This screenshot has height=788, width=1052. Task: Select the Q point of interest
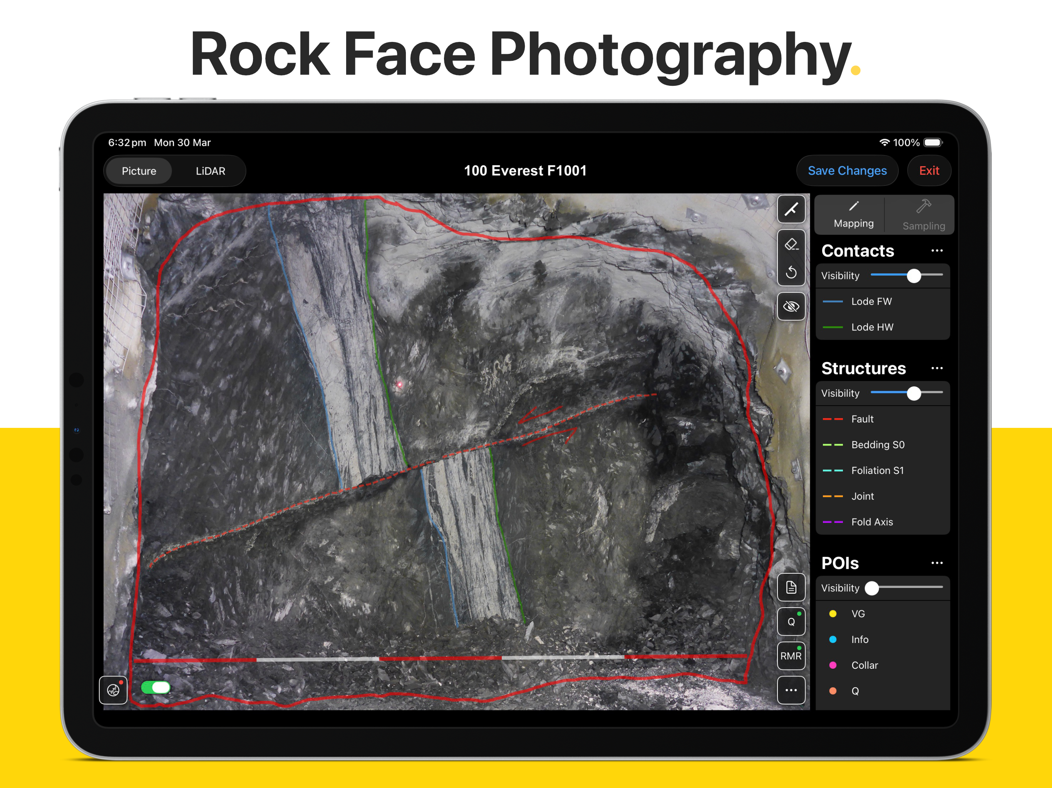883,691
